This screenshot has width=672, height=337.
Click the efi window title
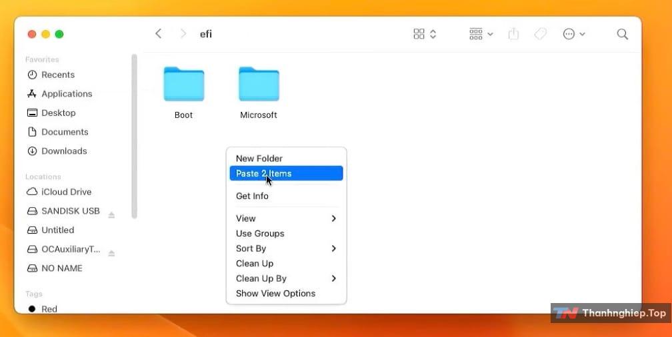(206, 34)
